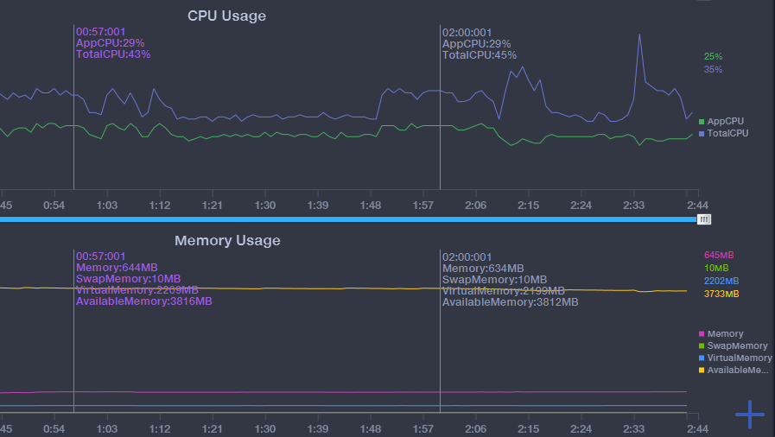Click the 35% TotalCPU current value label
Screen dimensions: 775x437
pyautogui.click(x=713, y=69)
